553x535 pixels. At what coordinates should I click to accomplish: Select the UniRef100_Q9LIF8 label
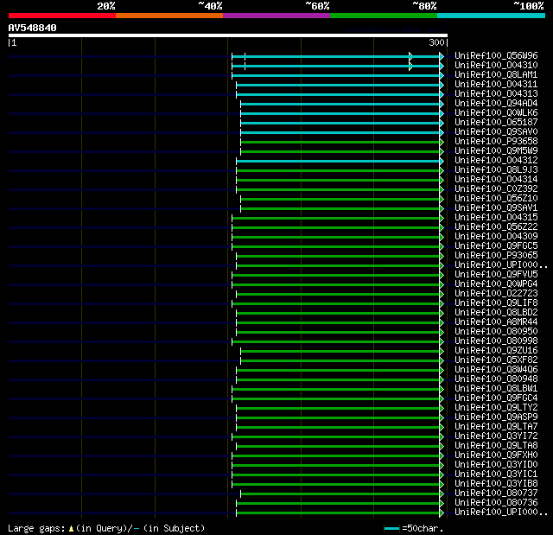(x=496, y=303)
